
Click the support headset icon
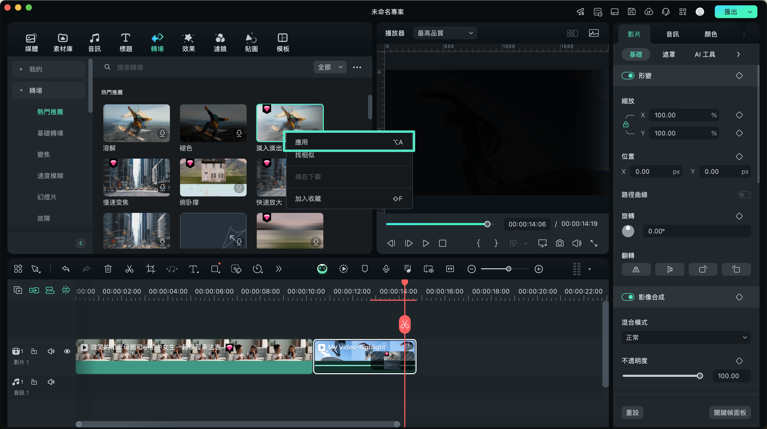point(666,12)
